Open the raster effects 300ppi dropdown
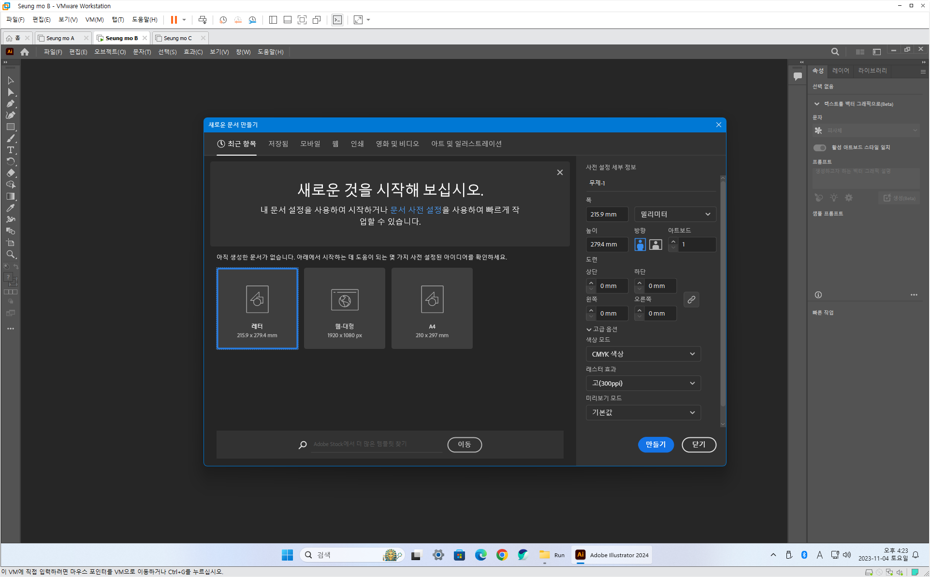930x577 pixels. pyautogui.click(x=643, y=383)
